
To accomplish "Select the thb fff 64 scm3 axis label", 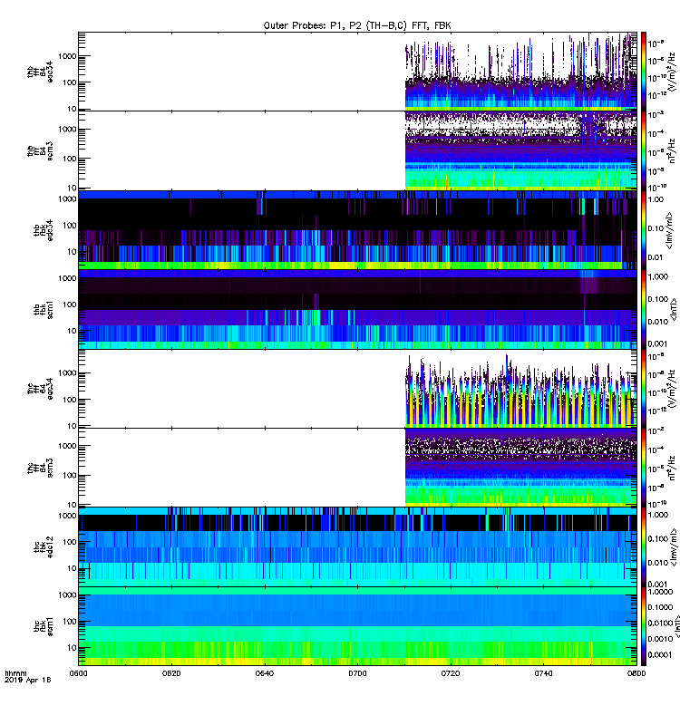I will tap(40, 151).
